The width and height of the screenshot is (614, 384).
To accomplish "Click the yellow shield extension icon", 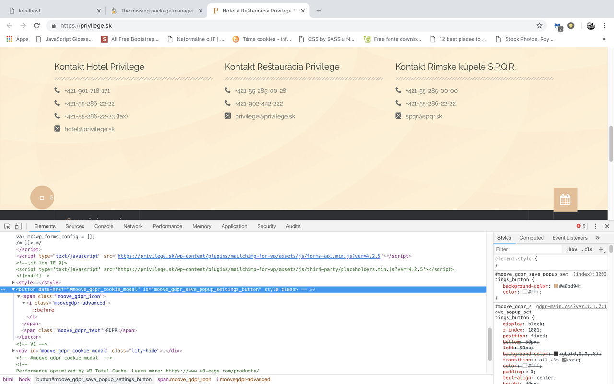I will 571,25.
